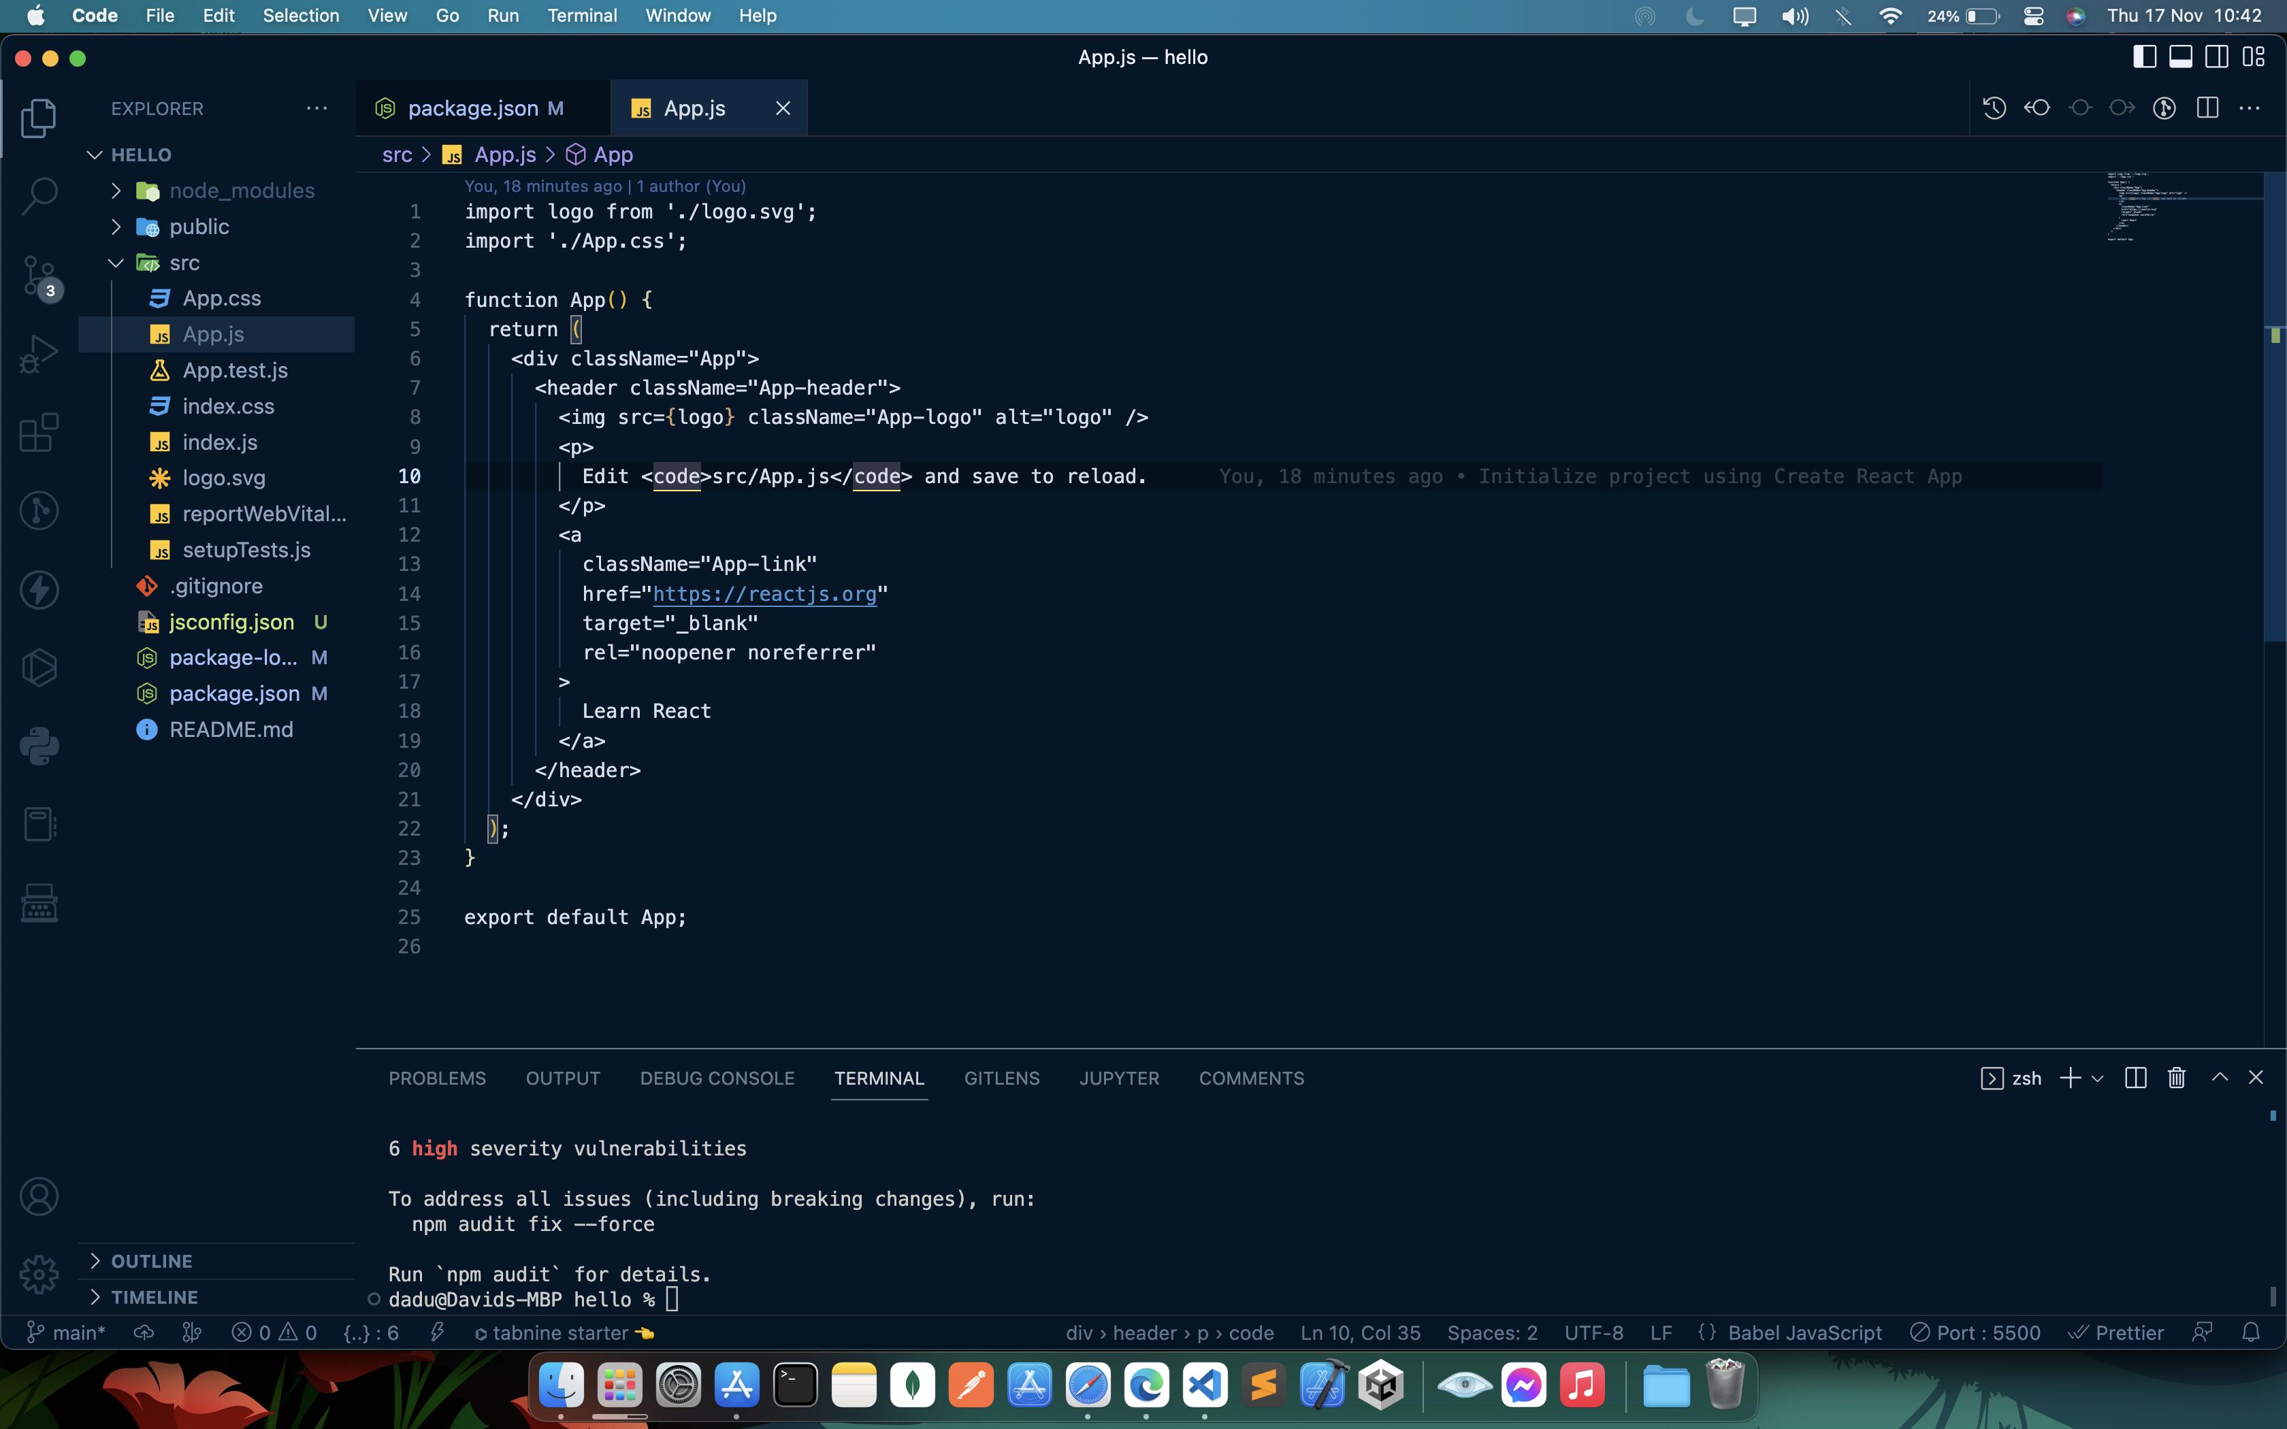Split the terminal pane
Viewport: 2287px width, 1429px height.
(x=2135, y=1077)
